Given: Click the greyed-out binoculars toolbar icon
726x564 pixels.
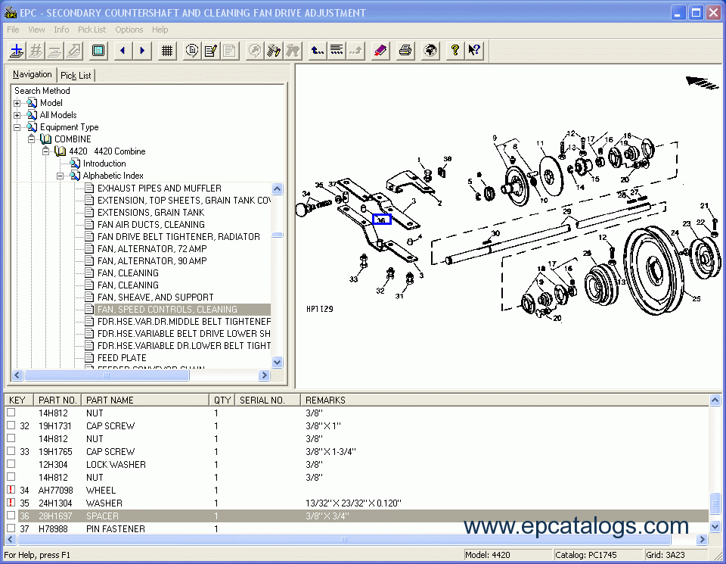Looking at the screenshot, I should point(292,51).
